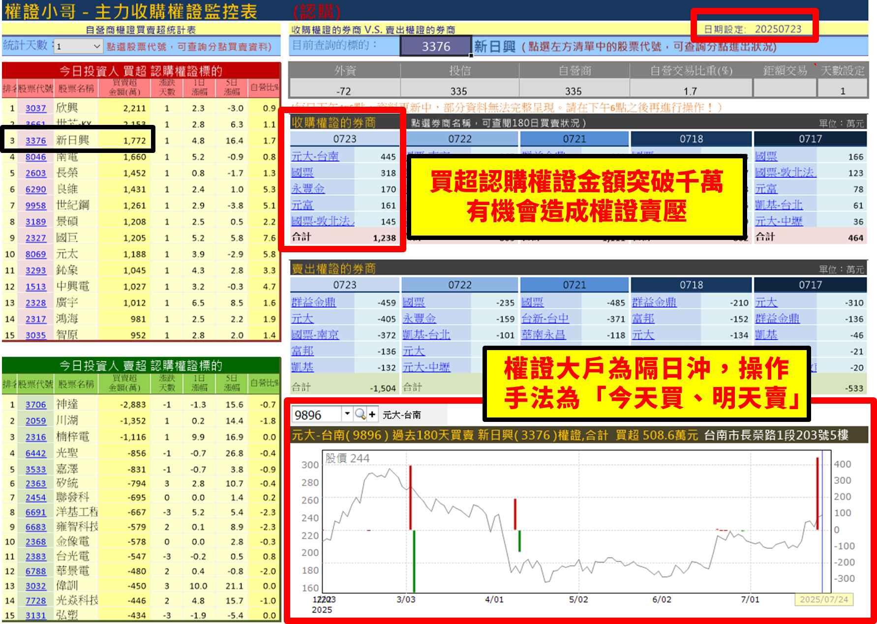Open stock code 2059 川湖

[36, 421]
